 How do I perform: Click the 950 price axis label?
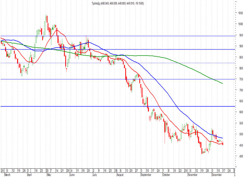click(241, 35)
